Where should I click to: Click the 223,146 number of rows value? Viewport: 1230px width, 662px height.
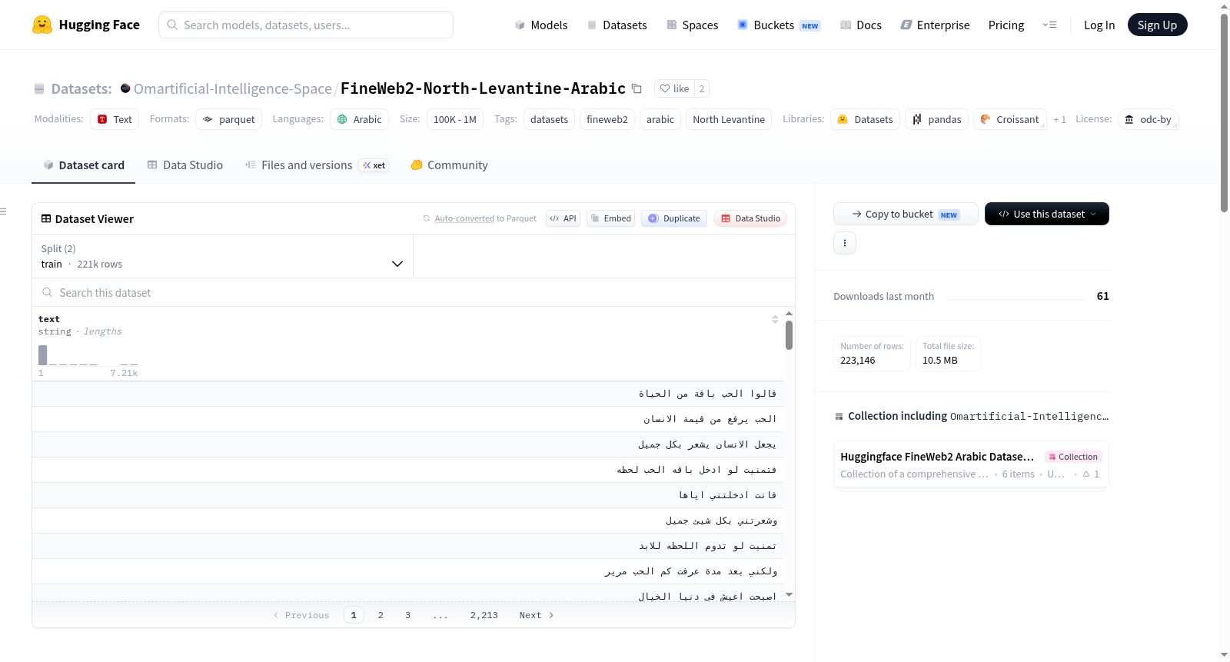858,360
